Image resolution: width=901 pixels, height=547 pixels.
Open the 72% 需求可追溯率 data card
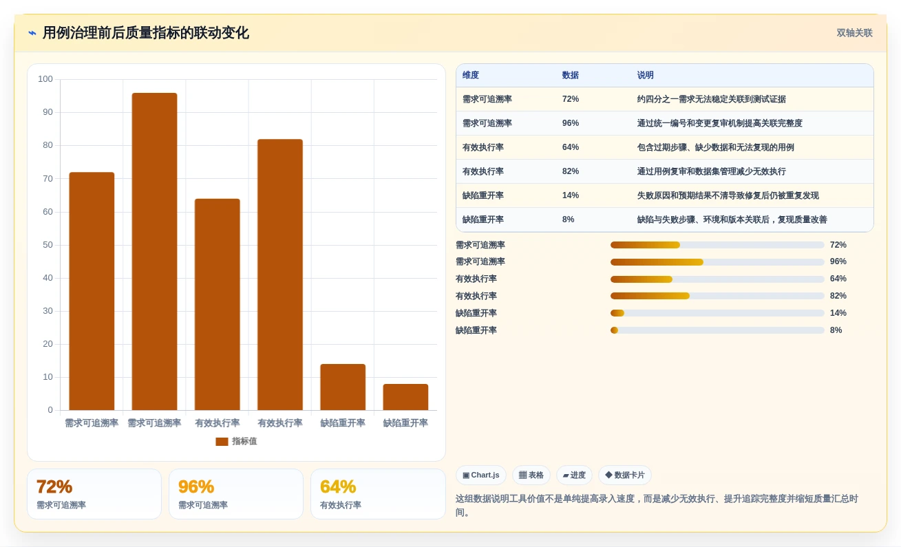click(x=94, y=494)
